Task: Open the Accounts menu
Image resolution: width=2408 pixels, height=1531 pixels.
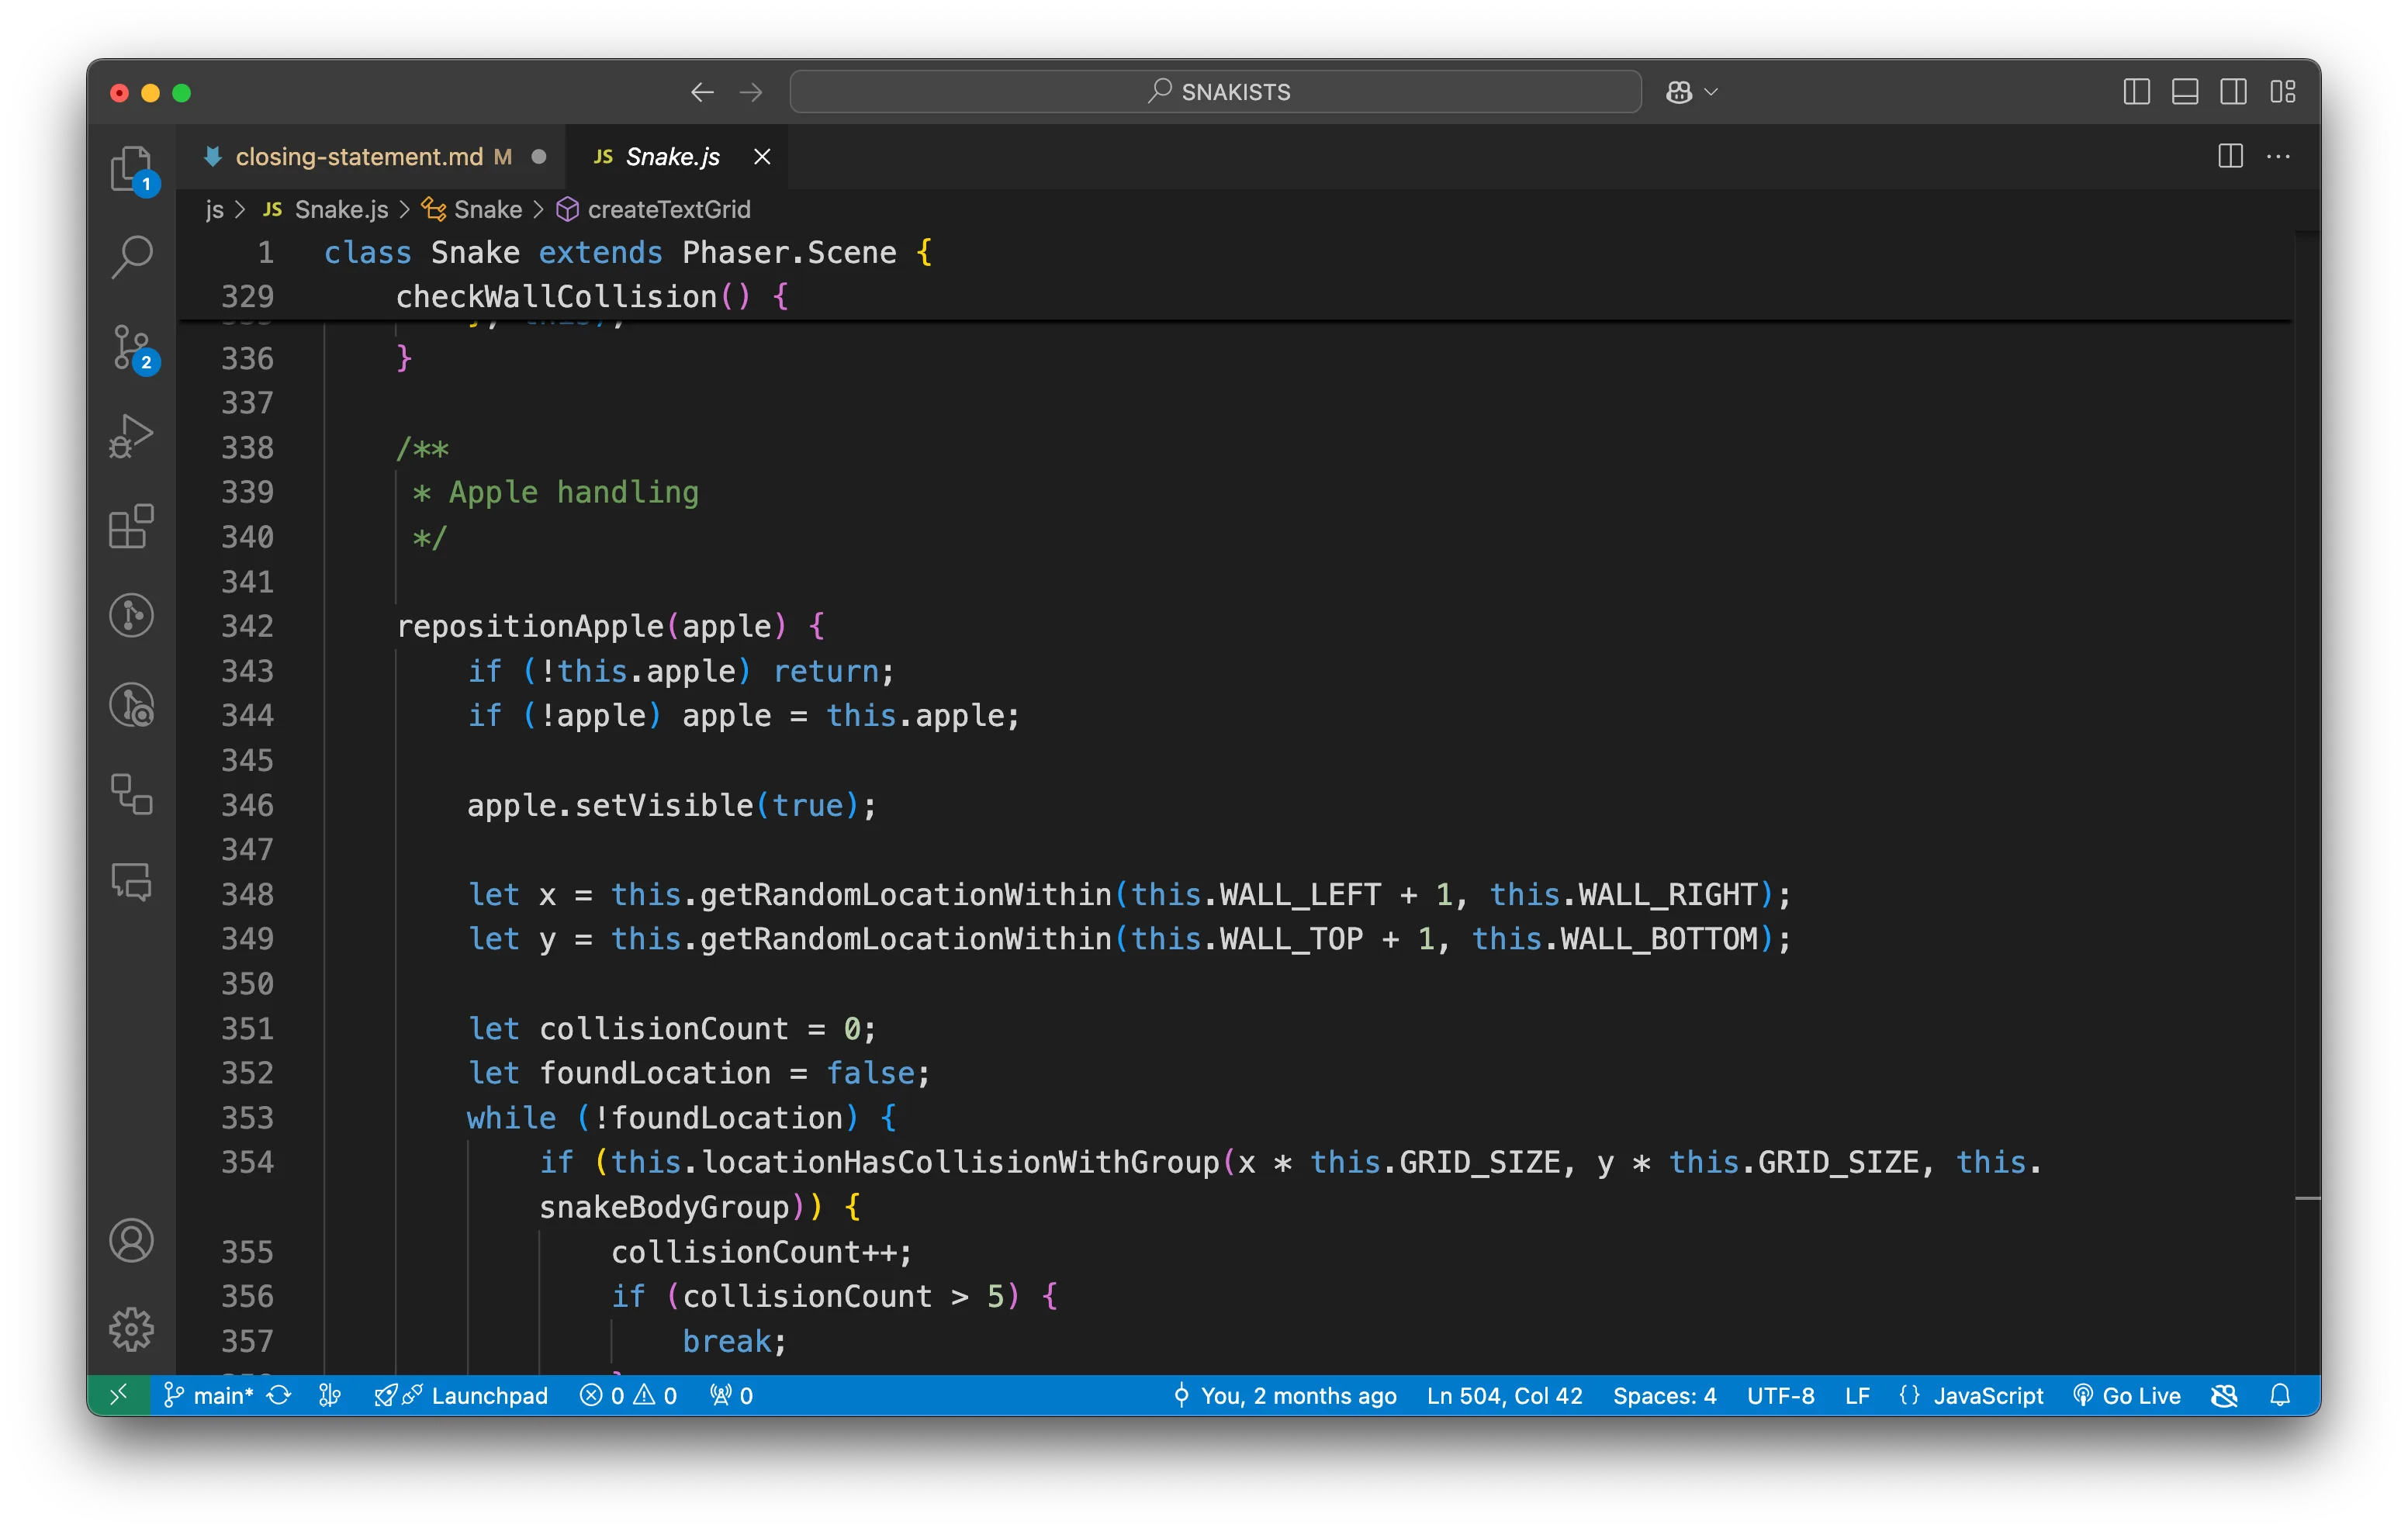Action: [x=131, y=1241]
